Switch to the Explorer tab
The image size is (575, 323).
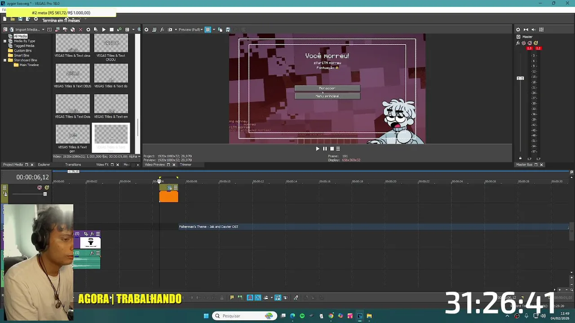point(44,165)
